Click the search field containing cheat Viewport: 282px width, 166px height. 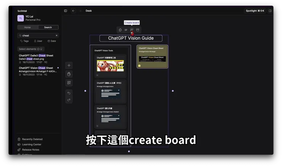point(38,35)
